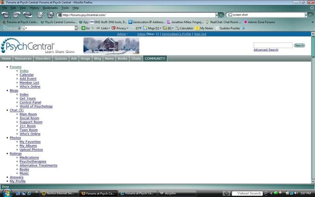Screen dimensions: 315x197
Task: Open Forums at Psych Central bookmark
Action: click(20, 22)
